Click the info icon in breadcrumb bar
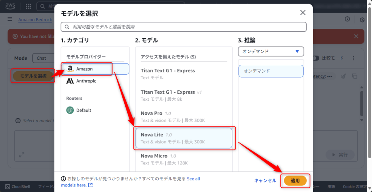 347,19
